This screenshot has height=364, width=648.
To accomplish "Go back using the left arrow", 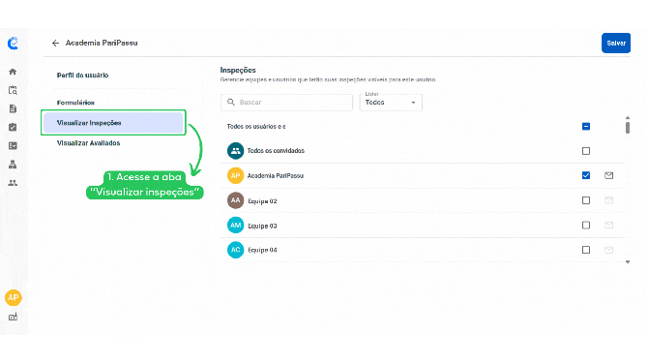I will (x=55, y=43).
